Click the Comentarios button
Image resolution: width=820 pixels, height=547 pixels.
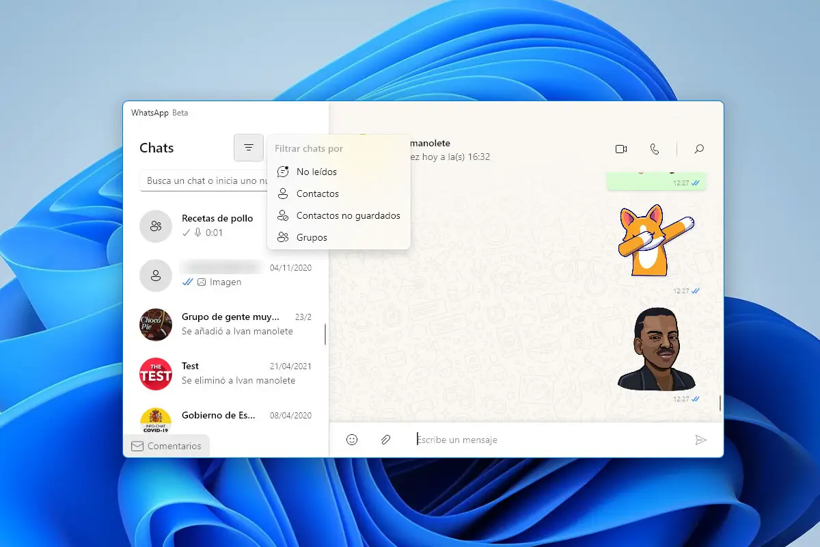tap(167, 446)
